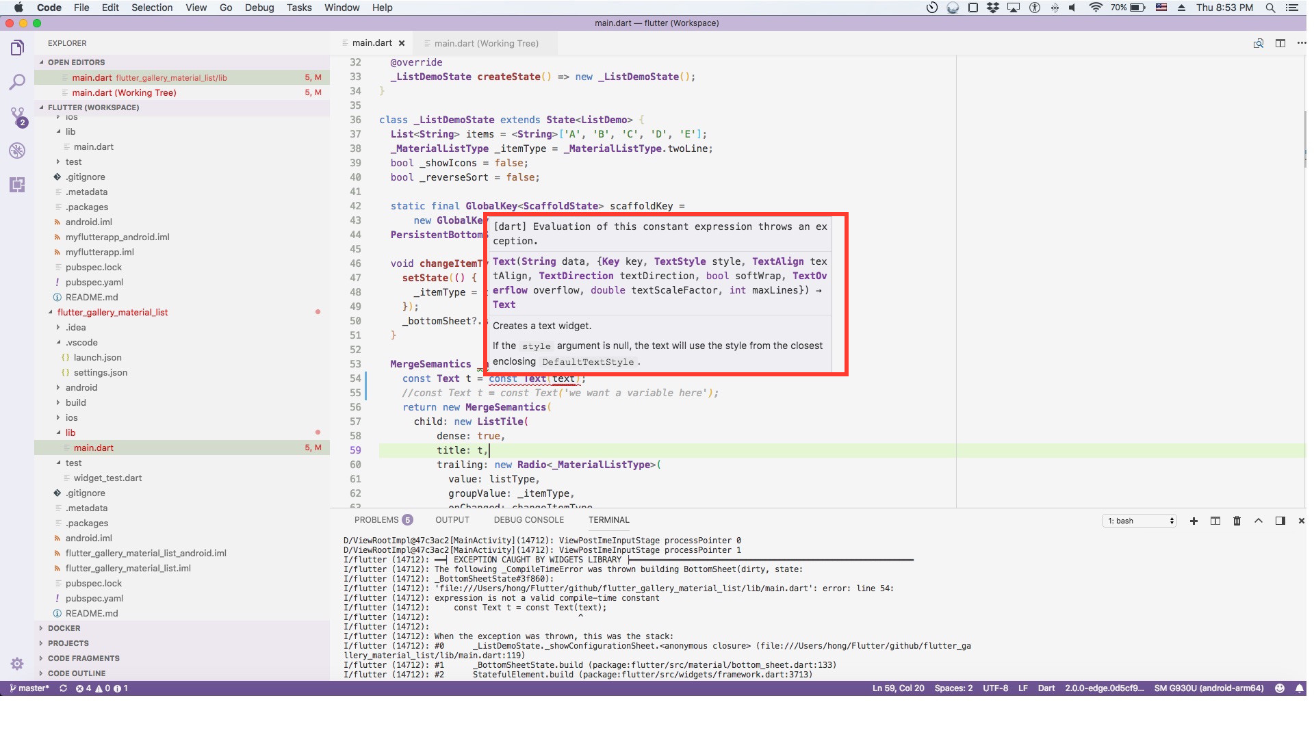Toggle panel position icon at right
This screenshot has width=1314, height=739.
pos(1280,521)
